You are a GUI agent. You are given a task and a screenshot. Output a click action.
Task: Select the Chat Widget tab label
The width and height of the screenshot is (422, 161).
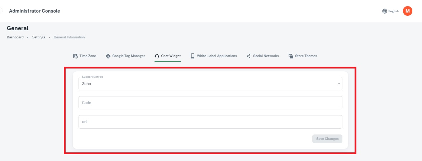[171, 56]
